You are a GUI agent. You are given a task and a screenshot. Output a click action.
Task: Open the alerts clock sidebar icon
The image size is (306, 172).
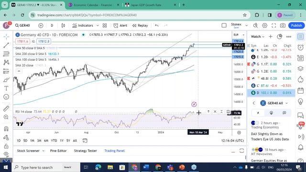[x=301, y=47]
